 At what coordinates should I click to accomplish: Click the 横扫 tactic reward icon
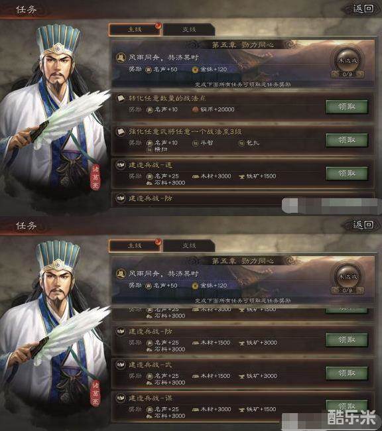point(149,150)
